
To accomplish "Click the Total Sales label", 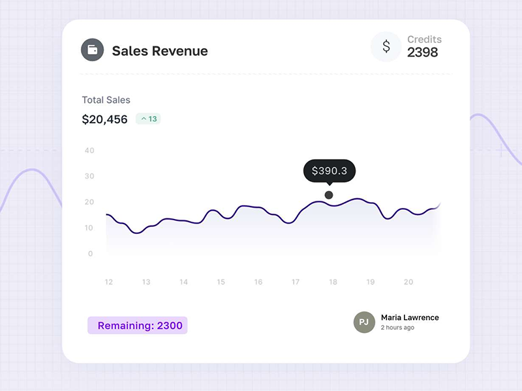I will pos(106,100).
